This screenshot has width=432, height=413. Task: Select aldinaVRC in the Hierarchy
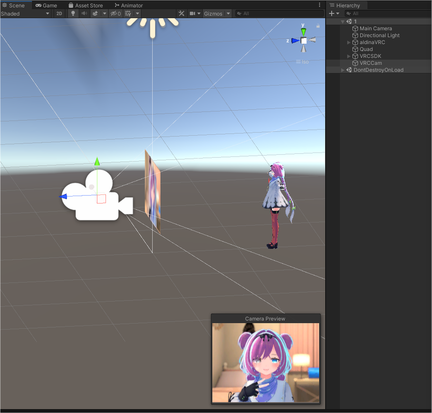click(372, 42)
